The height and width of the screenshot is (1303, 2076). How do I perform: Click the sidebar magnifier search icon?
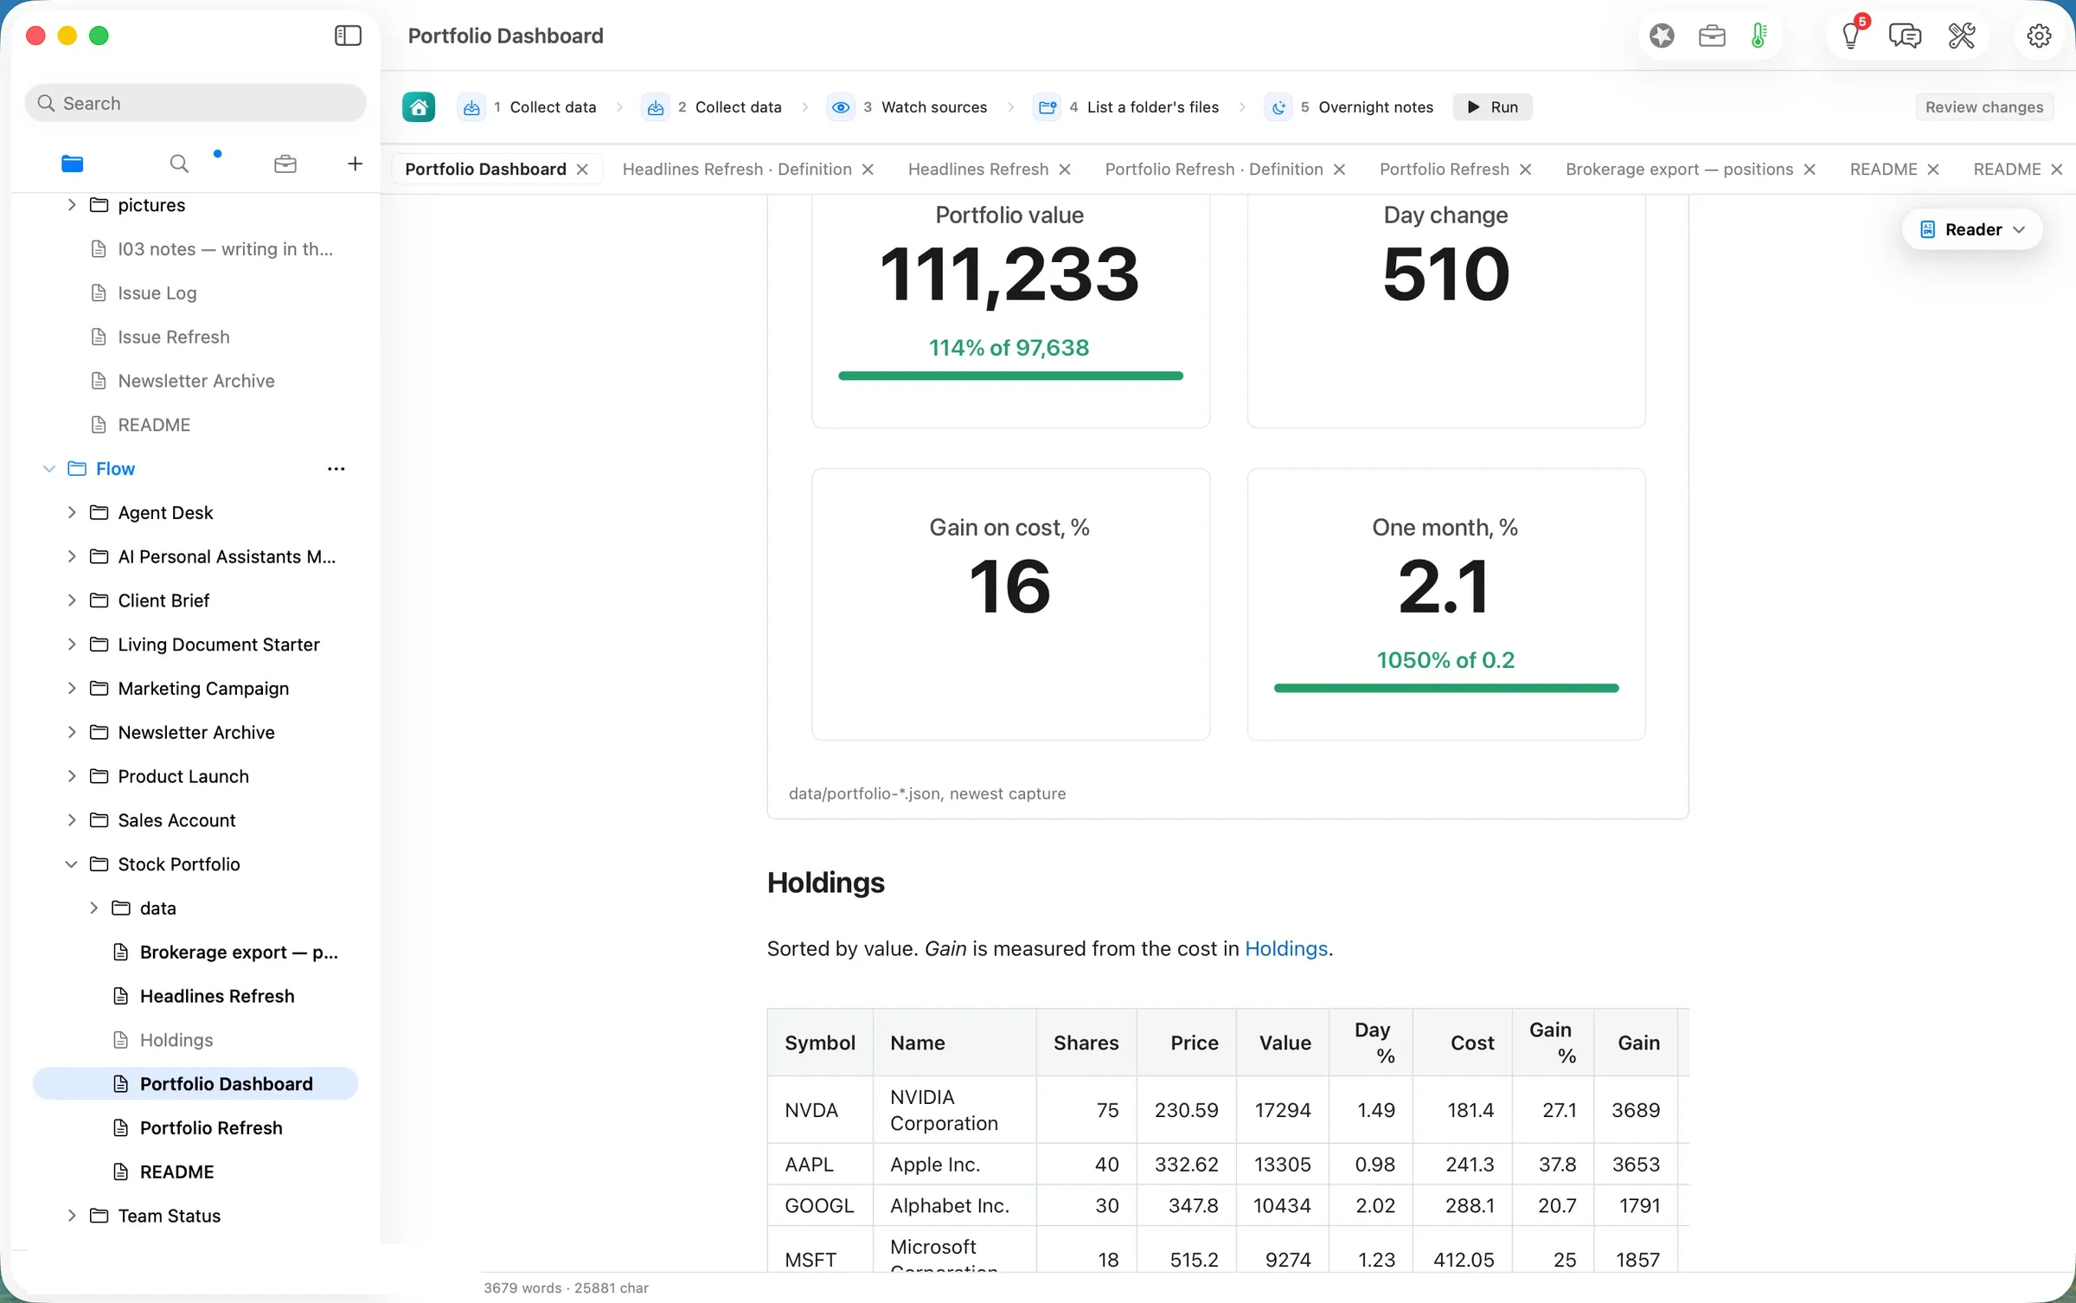coord(179,164)
